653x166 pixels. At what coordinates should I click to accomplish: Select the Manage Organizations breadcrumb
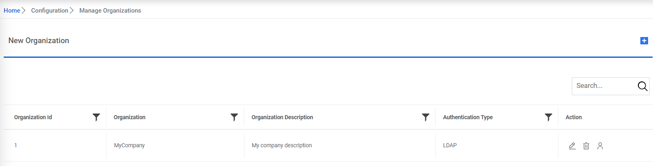110,11
